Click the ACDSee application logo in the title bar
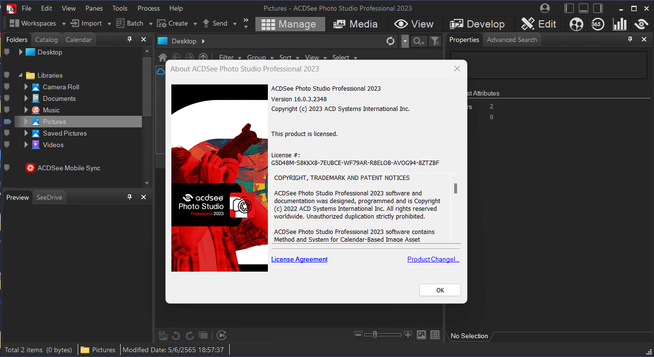654x357 pixels. pos(11,8)
